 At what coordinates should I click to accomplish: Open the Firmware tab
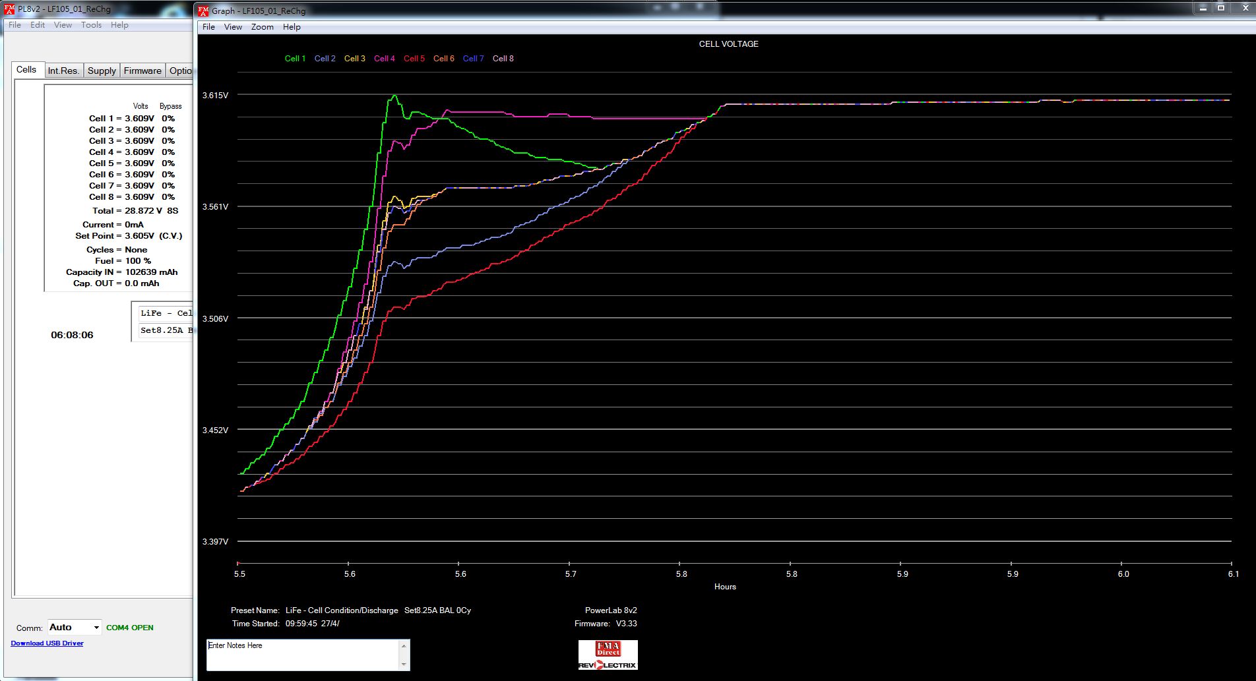point(142,71)
